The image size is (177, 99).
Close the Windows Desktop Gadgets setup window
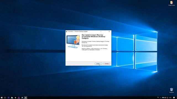coord(109,31)
